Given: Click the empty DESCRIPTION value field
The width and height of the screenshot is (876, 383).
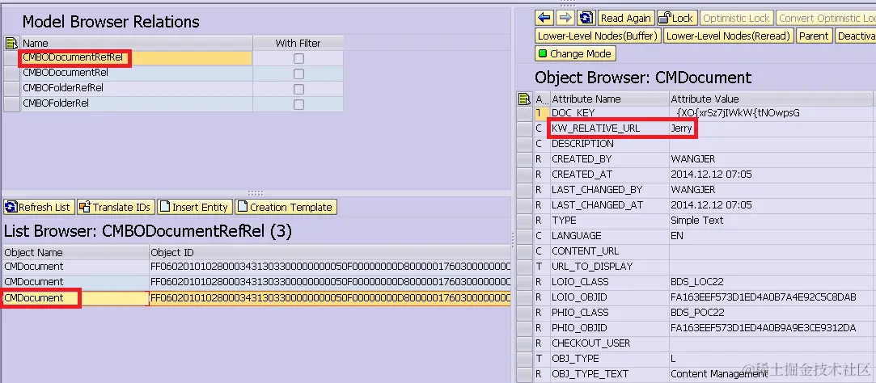Looking at the screenshot, I should pyautogui.click(x=771, y=144).
